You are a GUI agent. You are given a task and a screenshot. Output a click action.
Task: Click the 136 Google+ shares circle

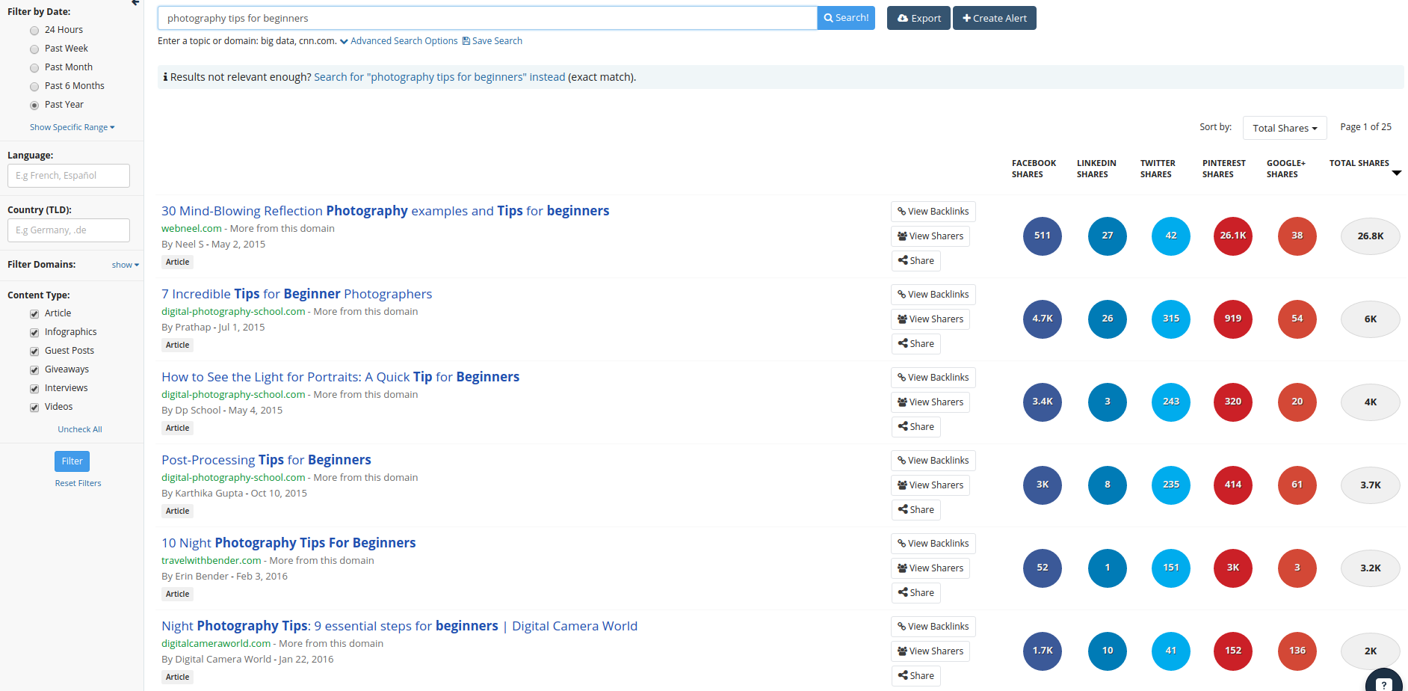[x=1297, y=651]
